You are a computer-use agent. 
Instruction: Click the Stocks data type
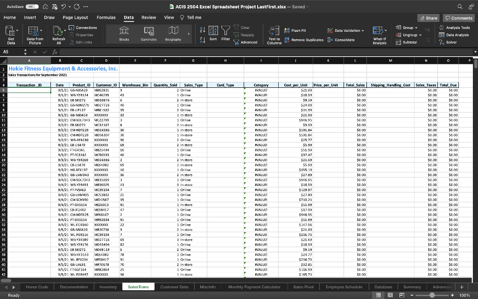coord(124,33)
